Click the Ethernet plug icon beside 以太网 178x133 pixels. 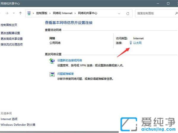coord(131,43)
